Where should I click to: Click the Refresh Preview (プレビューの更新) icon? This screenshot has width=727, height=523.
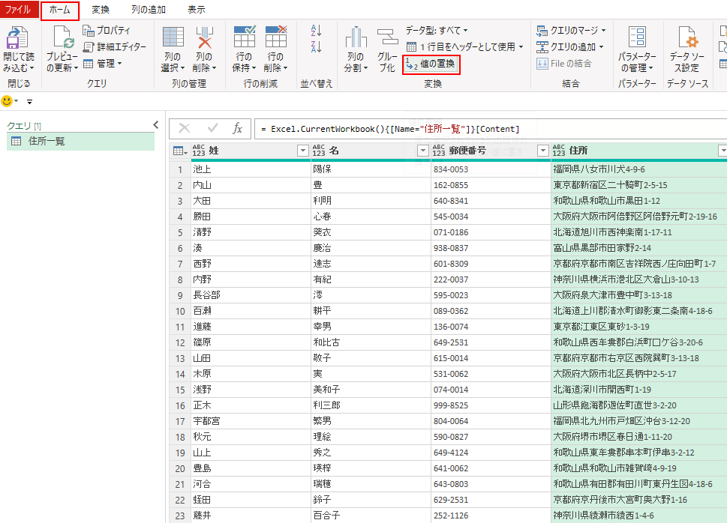pos(62,37)
